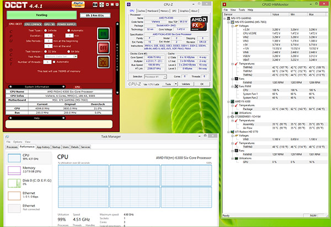Toggle Automatic number of threads checkbox

coord(54,62)
